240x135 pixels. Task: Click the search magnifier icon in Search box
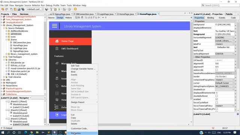(203, 5)
